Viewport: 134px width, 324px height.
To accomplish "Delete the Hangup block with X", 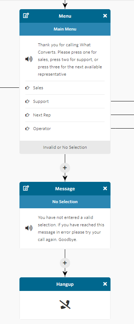I will tap(105, 284).
